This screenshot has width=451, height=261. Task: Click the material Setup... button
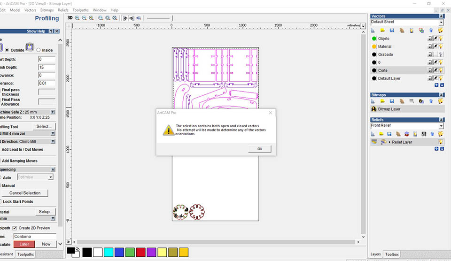[46, 212]
